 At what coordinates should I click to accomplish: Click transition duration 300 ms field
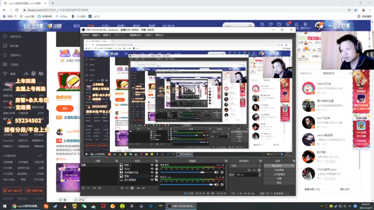coord(247,175)
